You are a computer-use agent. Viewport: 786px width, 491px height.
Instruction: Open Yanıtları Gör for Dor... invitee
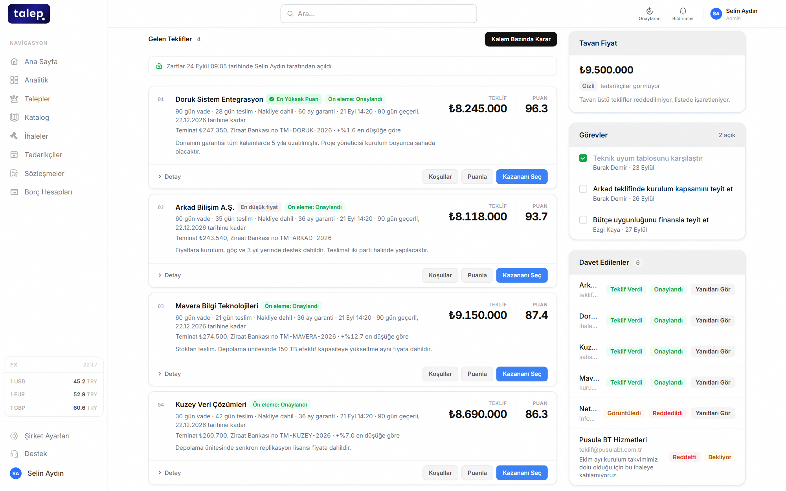pyautogui.click(x=713, y=321)
